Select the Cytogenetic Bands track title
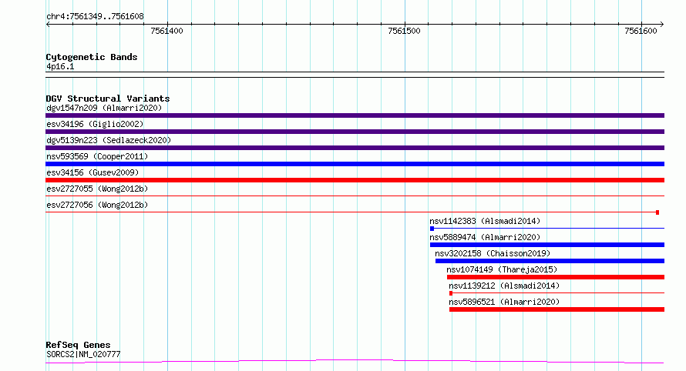The width and height of the screenshot is (686, 371). point(92,57)
